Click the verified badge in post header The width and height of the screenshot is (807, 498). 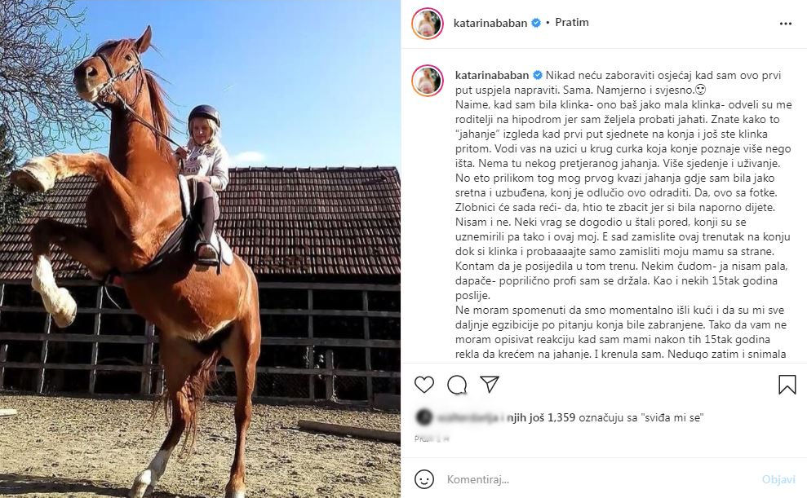(536, 23)
